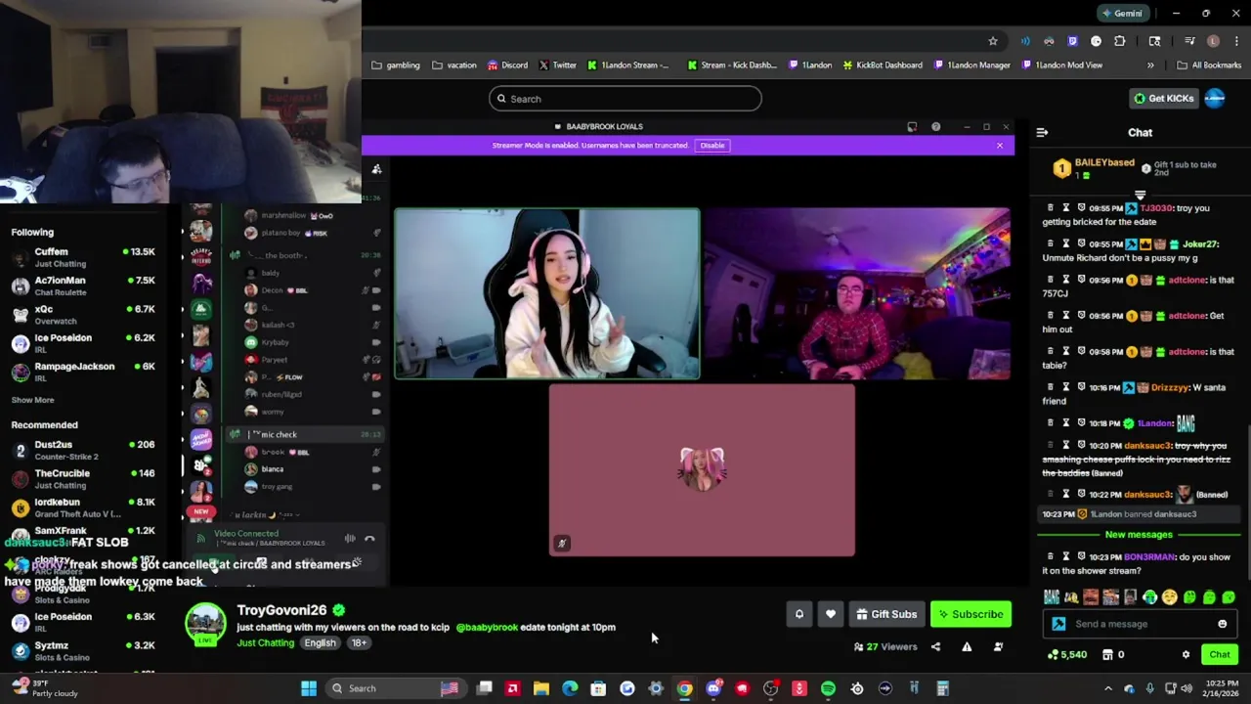Collapse the chat panel using the arrow icon
This screenshot has width=1251, height=704.
pos(1042,132)
